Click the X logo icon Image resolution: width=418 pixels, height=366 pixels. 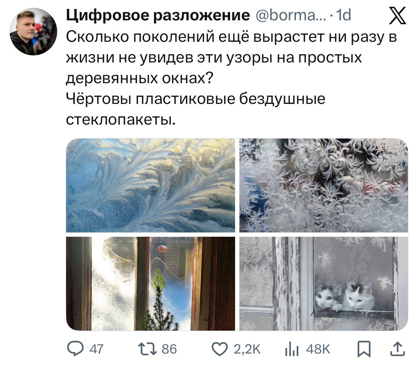tap(397, 15)
